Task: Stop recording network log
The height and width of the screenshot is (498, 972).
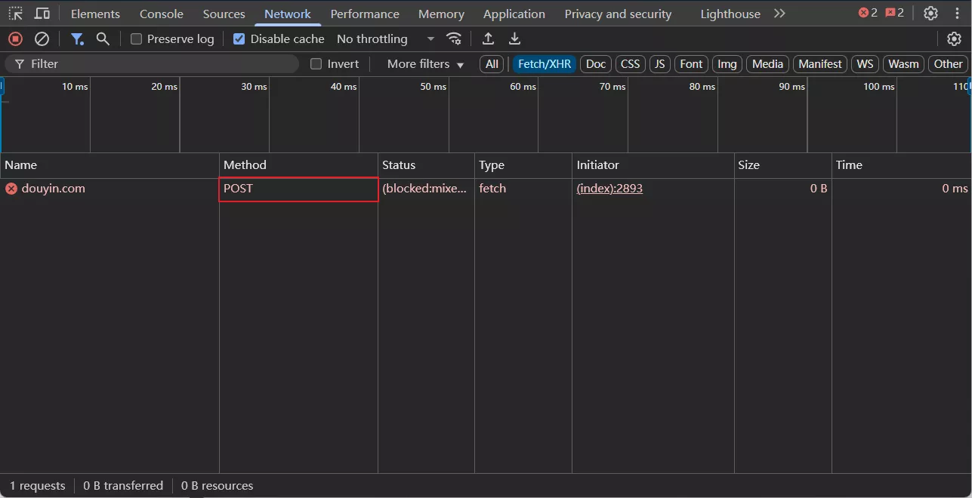Action: click(x=15, y=38)
